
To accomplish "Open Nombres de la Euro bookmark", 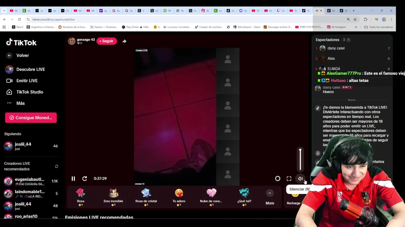I will click(x=72, y=27).
